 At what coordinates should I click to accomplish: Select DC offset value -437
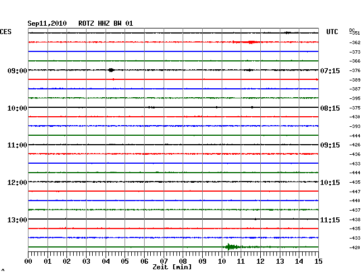click(355, 210)
